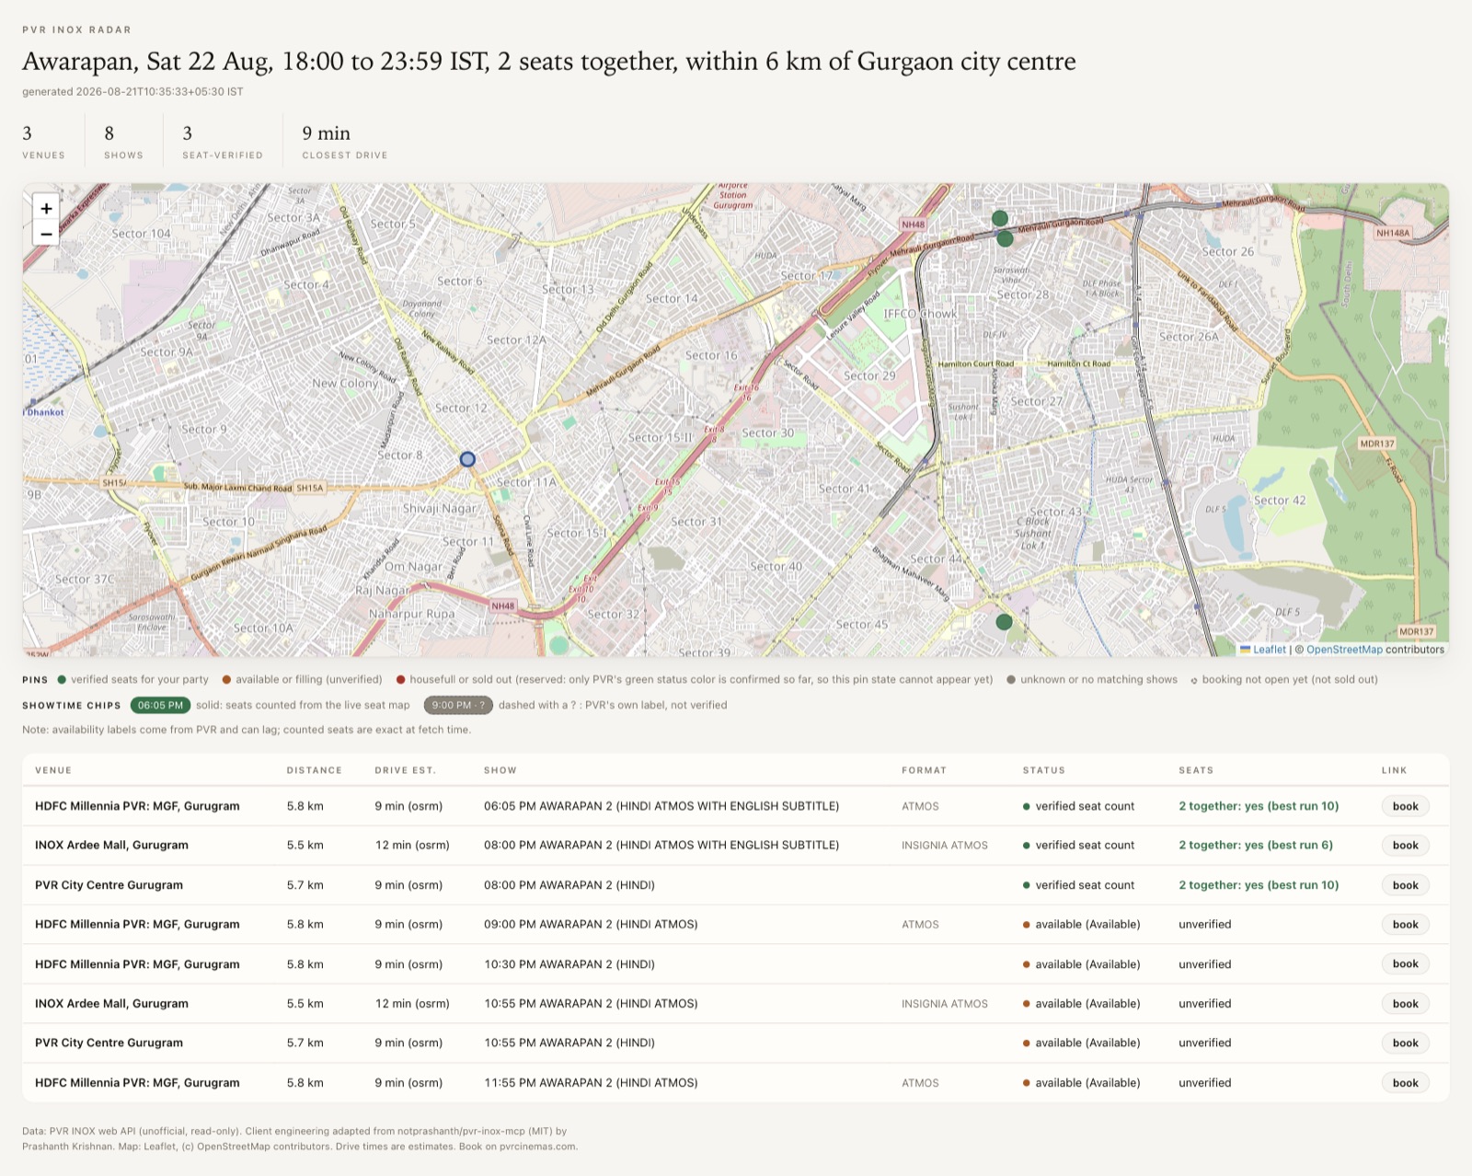Book the 11:55 PM HDFC Millennia show

1405,1082
